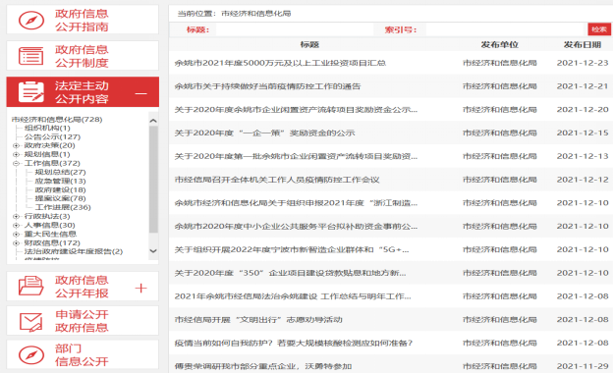Expand the 人事信息(30) tree node

16,226
